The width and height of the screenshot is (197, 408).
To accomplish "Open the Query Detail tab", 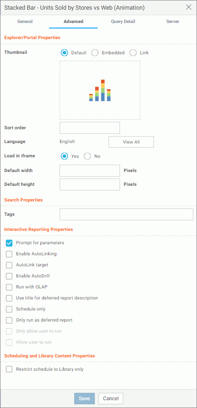I will point(123,22).
